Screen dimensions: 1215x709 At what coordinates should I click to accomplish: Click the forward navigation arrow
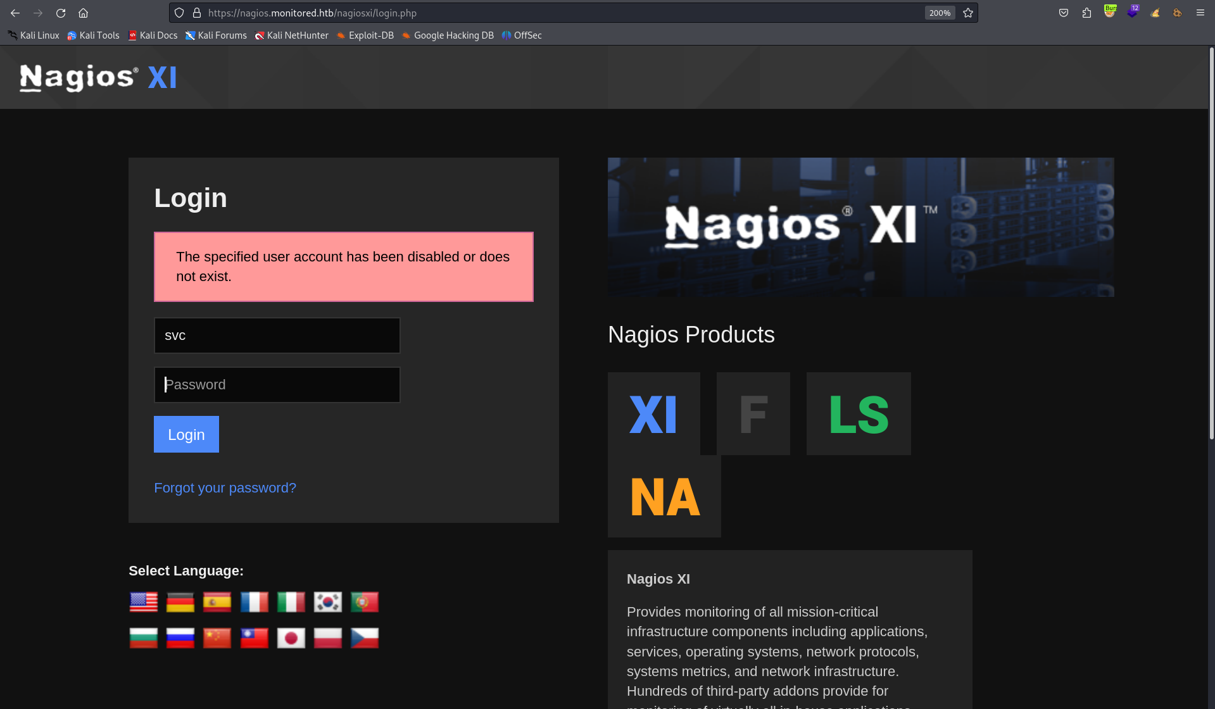38,13
